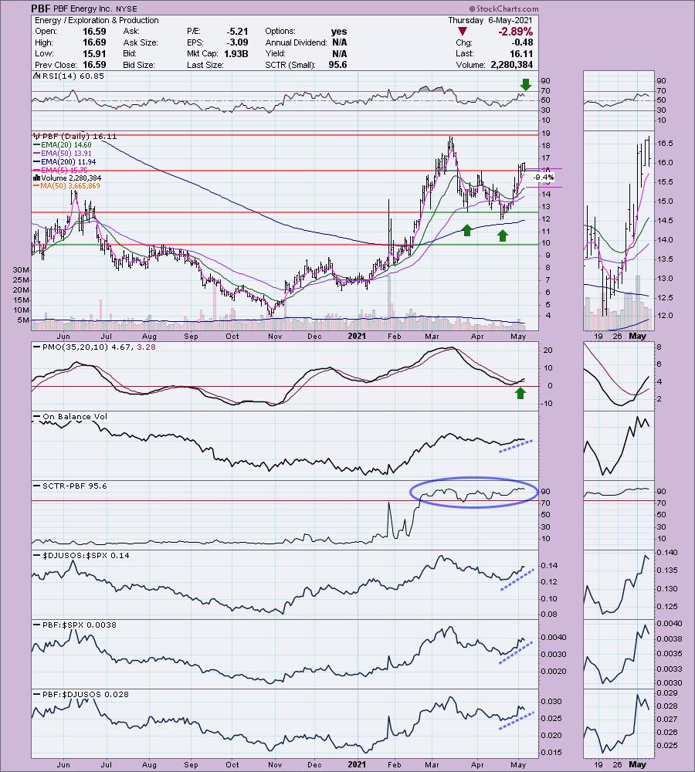Click the Mkt Cap value 1.93B
This screenshot has width=695, height=772.
click(236, 54)
